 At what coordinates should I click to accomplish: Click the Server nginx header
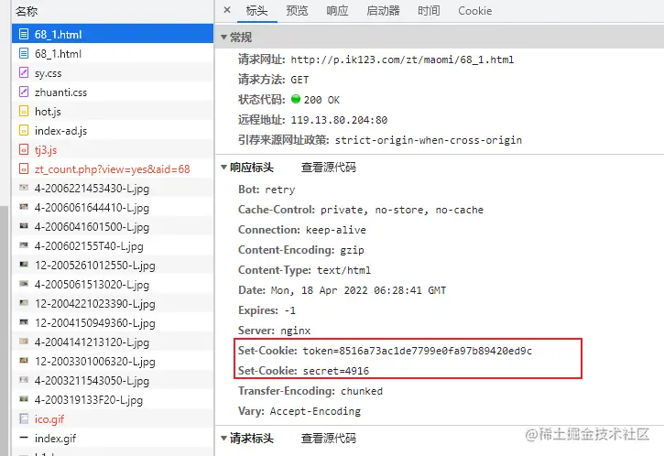coord(275,331)
